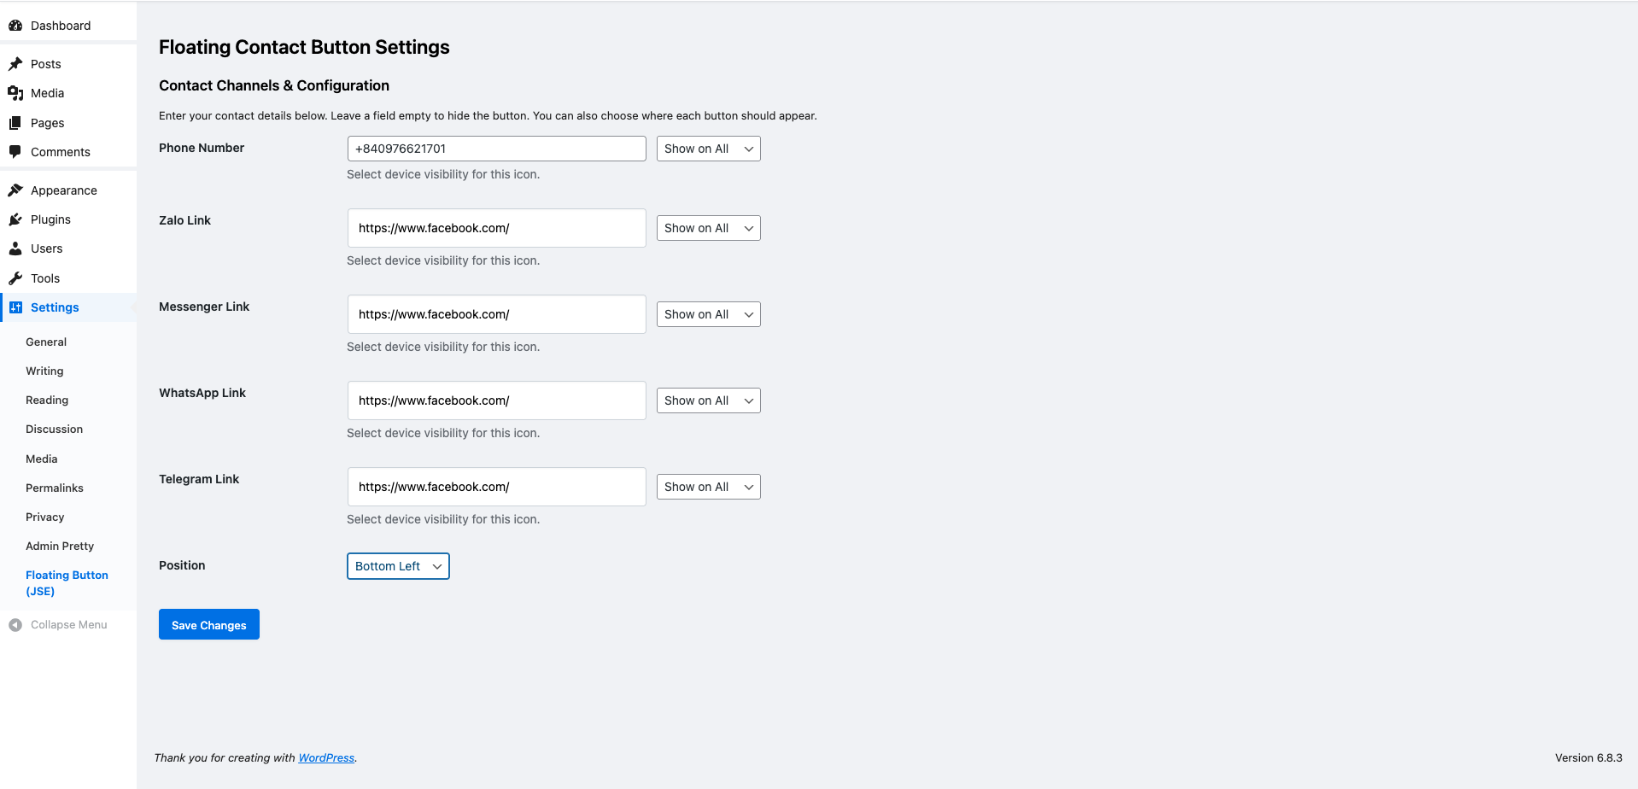Open the Permalinks settings submenu
1638x789 pixels.
click(55, 488)
